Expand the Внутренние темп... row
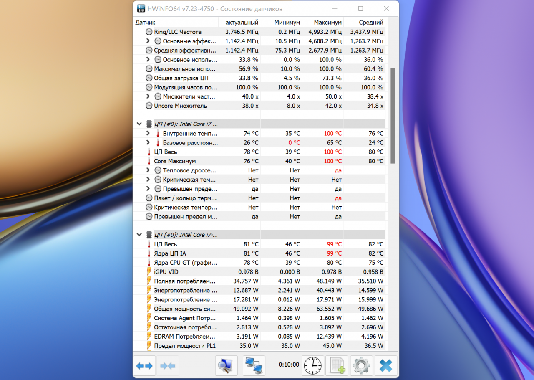534x380 pixels. tap(148, 133)
